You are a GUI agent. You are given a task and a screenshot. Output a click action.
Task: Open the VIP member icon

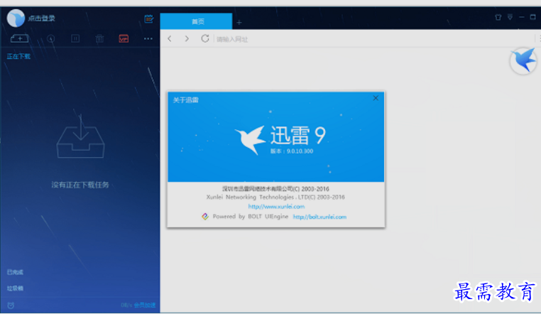pyautogui.click(x=124, y=38)
